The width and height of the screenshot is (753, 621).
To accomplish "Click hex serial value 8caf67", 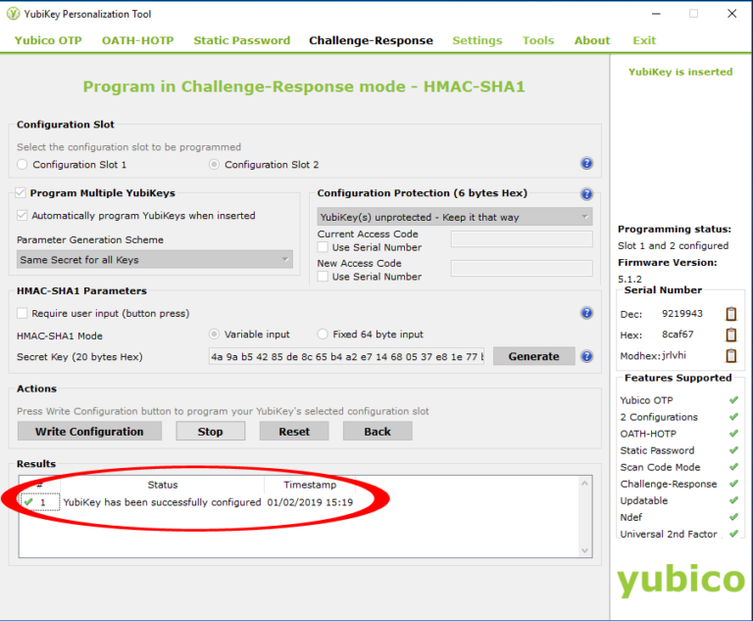I will click(678, 335).
